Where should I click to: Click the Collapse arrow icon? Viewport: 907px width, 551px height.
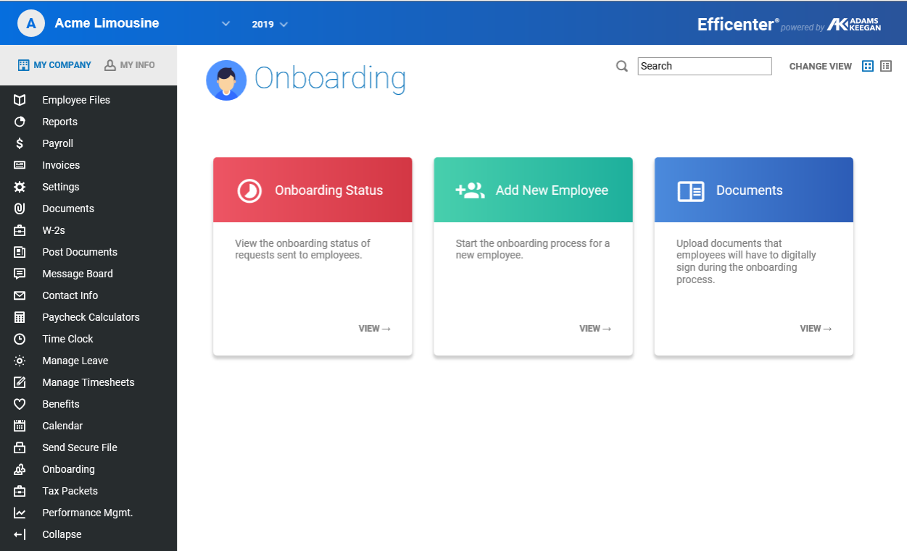[x=20, y=534]
